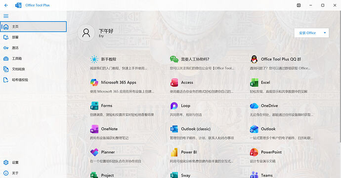Click the 需要人工协助吗? title
Image resolution: width=341 pixels, height=178 pixels.
(x=195, y=59)
